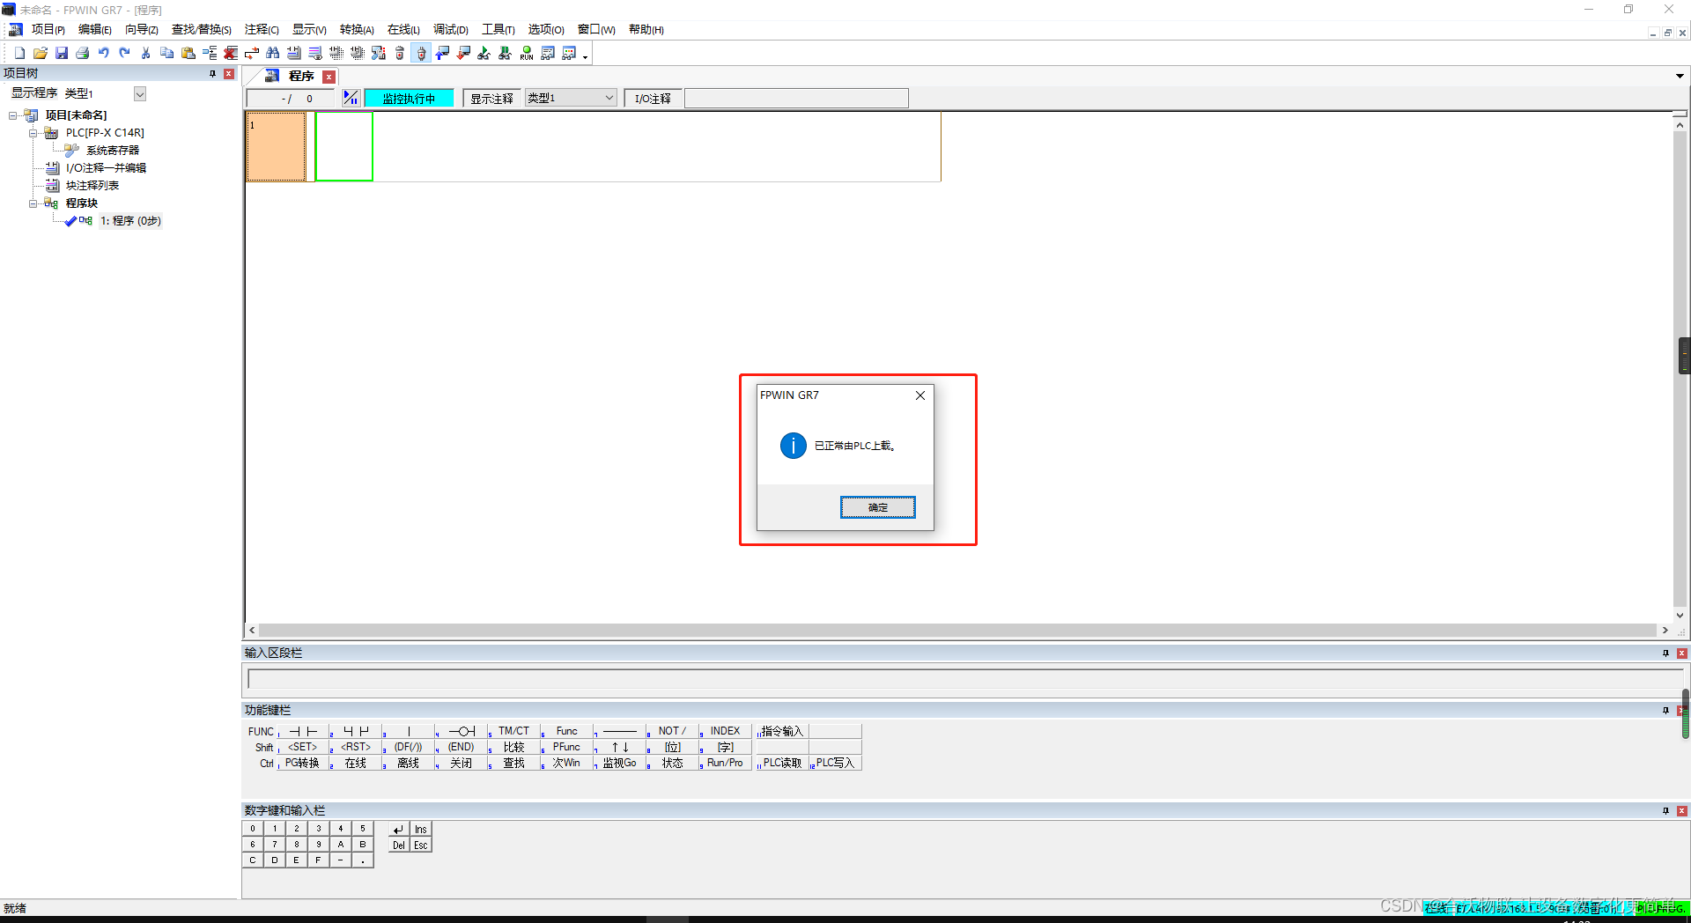The image size is (1691, 923).
Task: Click 确定 in the FPWIN GR7 dialog
Action: 878,507
